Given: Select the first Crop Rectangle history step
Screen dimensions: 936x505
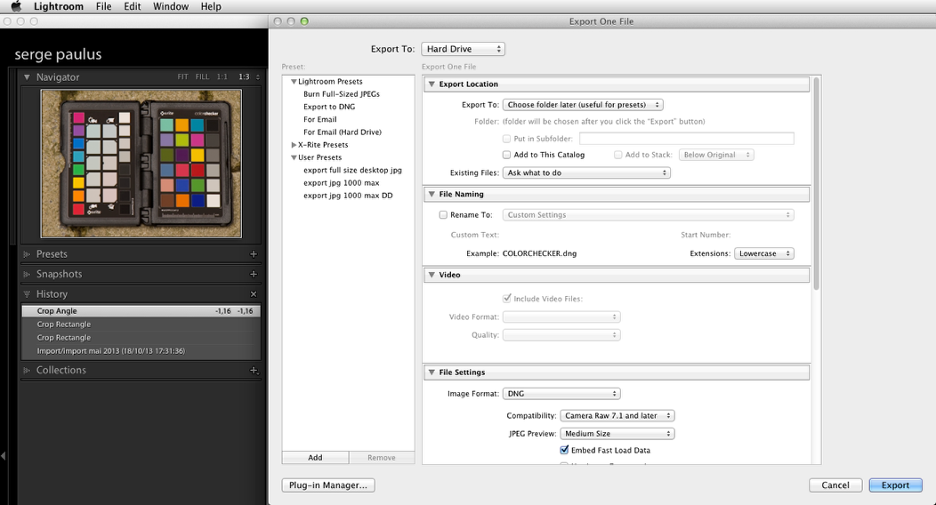Looking at the screenshot, I should point(141,325).
